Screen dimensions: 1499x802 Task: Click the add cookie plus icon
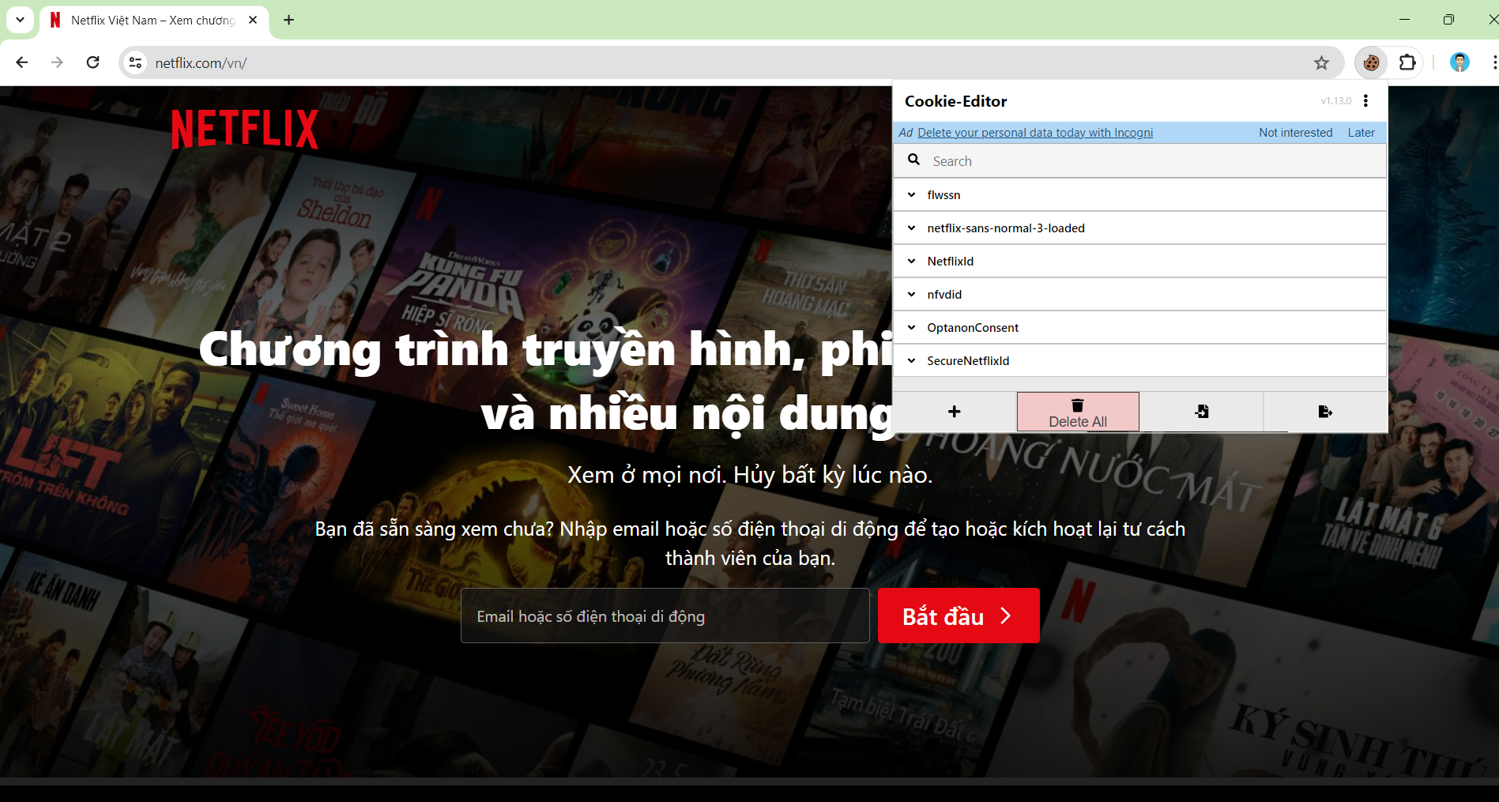(954, 412)
